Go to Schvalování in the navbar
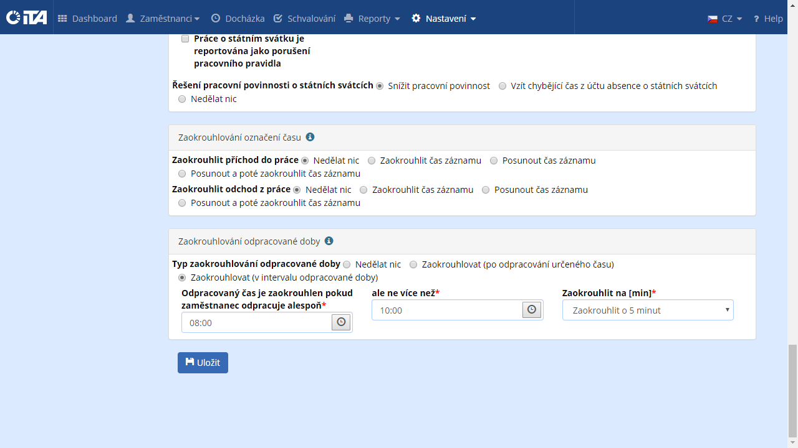Screen dimensions: 798x448 pos(304,19)
